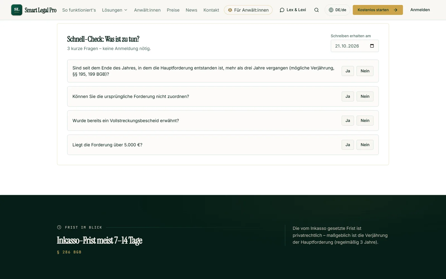Viewport: 446px width, 279px height.
Task: Open So funktioniert's nav item
Action: [x=79, y=10]
